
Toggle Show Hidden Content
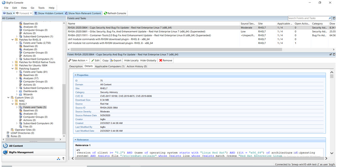49,13
